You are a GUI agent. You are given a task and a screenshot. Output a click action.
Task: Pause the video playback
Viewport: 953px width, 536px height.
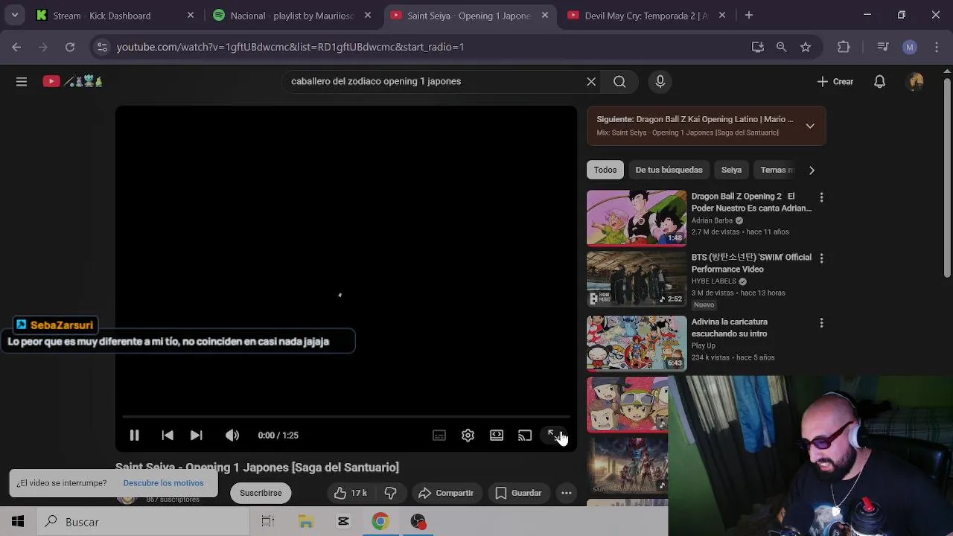click(x=135, y=435)
